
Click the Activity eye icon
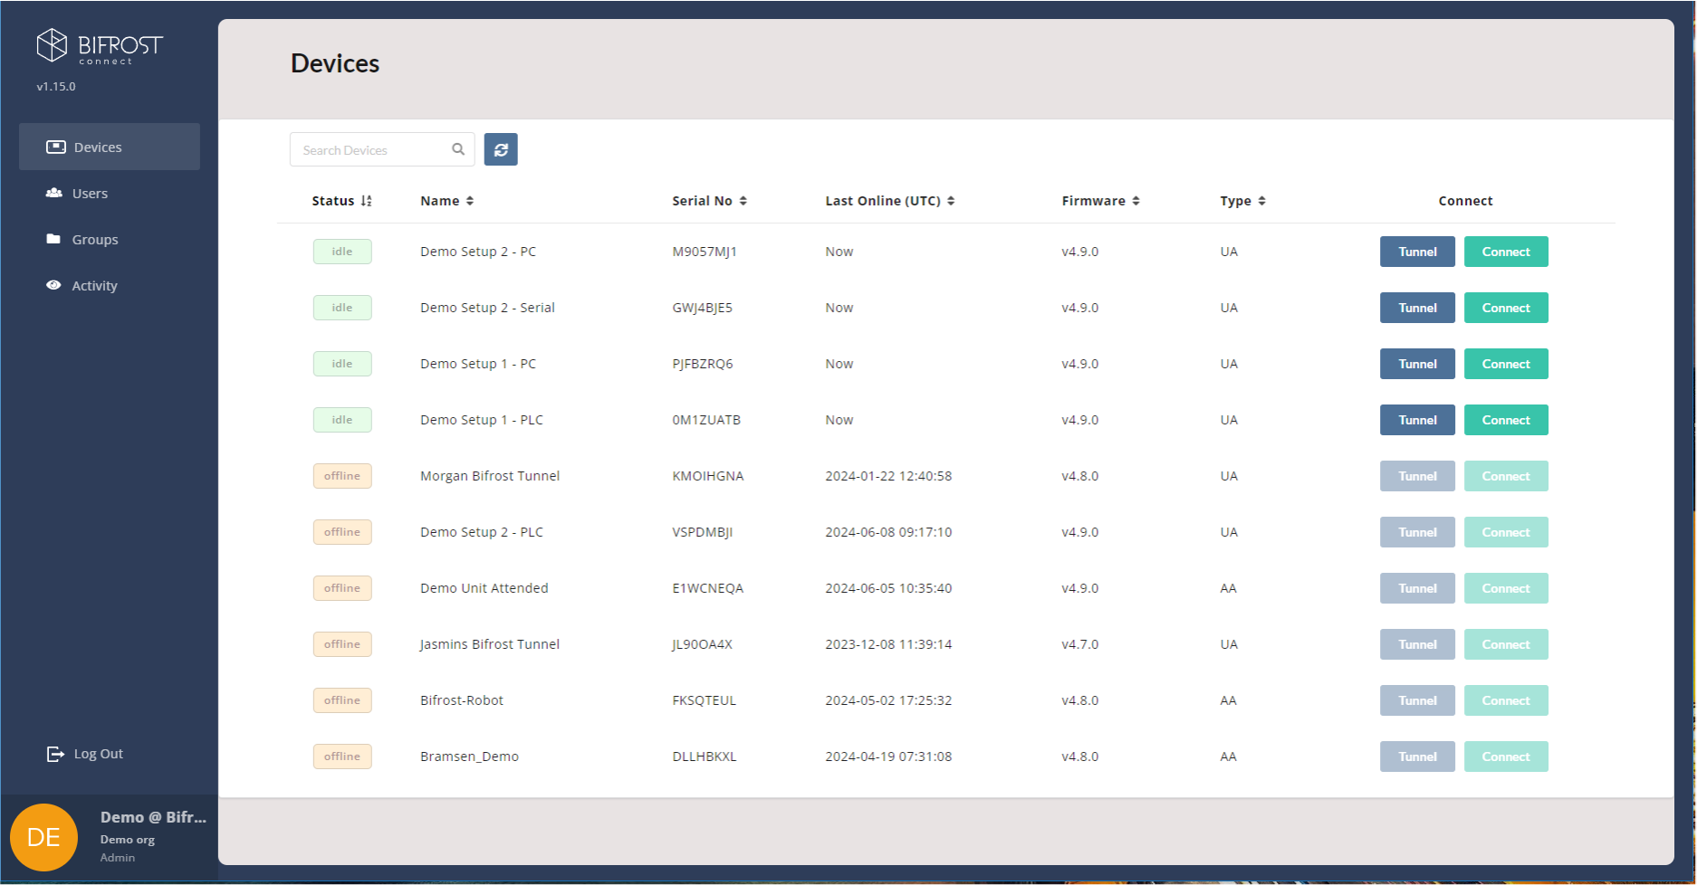pos(53,285)
